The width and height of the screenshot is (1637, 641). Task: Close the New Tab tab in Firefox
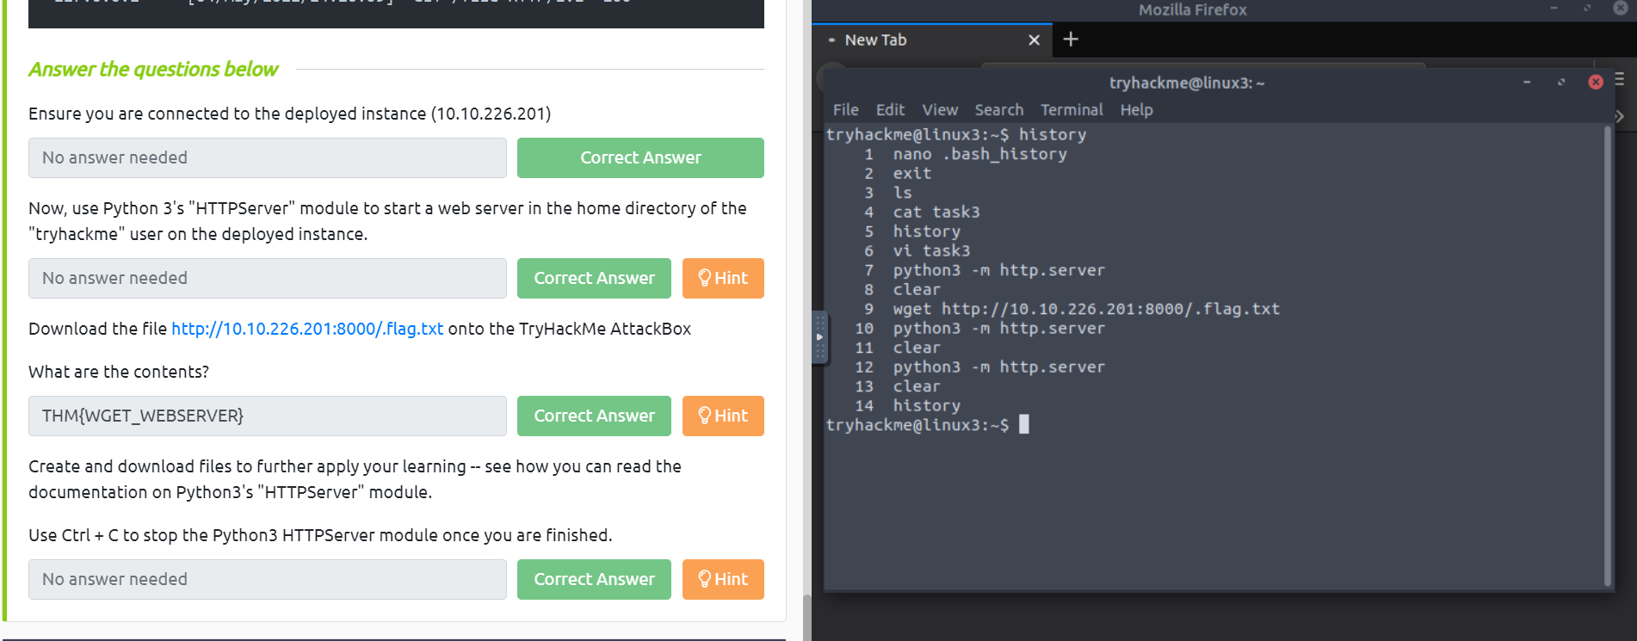tap(1034, 40)
